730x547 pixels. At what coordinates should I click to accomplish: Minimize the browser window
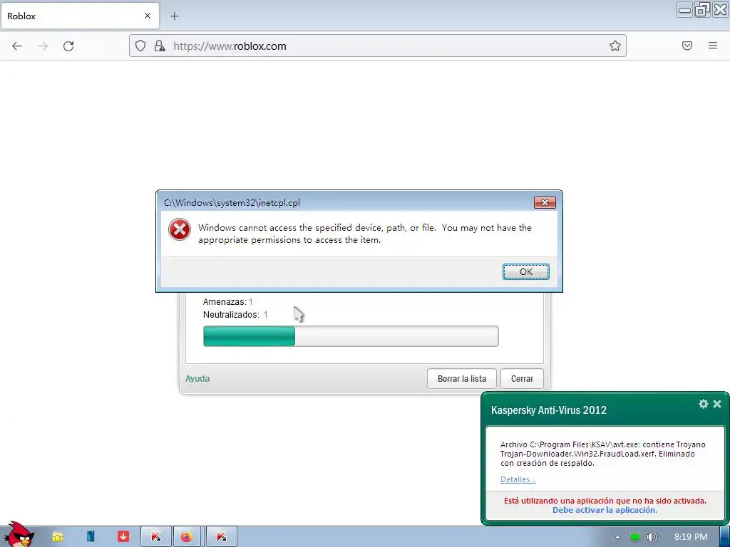coord(685,10)
